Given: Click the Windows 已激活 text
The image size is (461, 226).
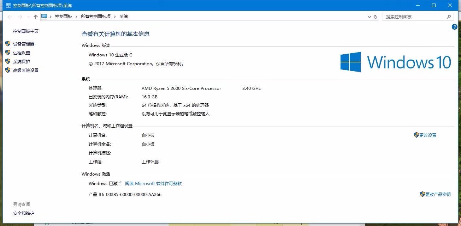Looking at the screenshot, I should [105, 184].
